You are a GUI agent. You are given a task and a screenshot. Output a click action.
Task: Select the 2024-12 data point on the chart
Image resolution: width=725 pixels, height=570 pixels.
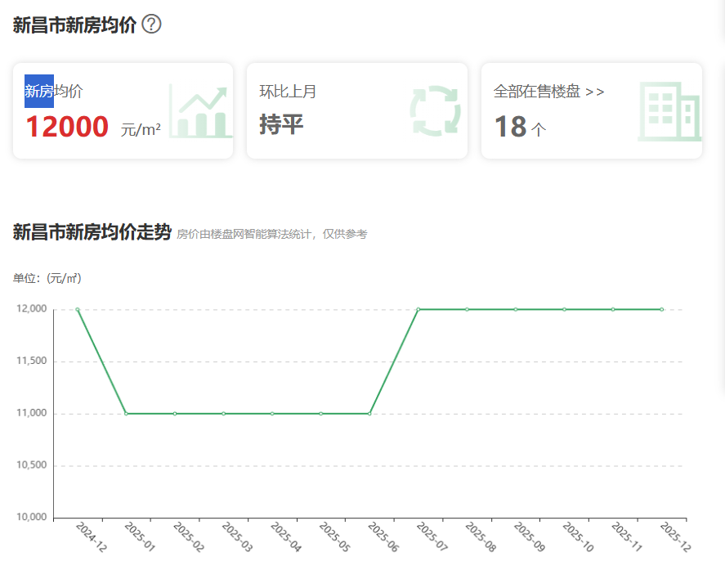coord(77,310)
